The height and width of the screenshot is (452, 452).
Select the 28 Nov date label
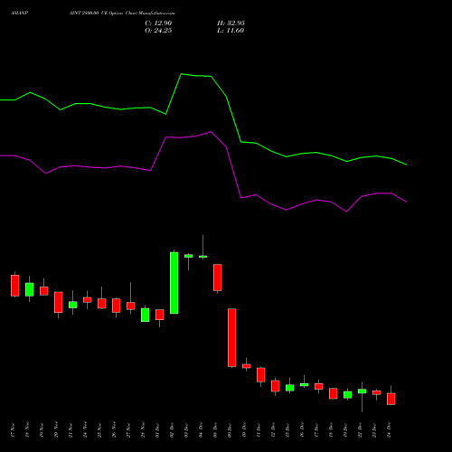(143, 430)
